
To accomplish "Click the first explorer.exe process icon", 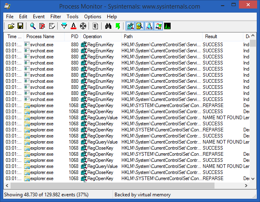I will coord(27,105).
